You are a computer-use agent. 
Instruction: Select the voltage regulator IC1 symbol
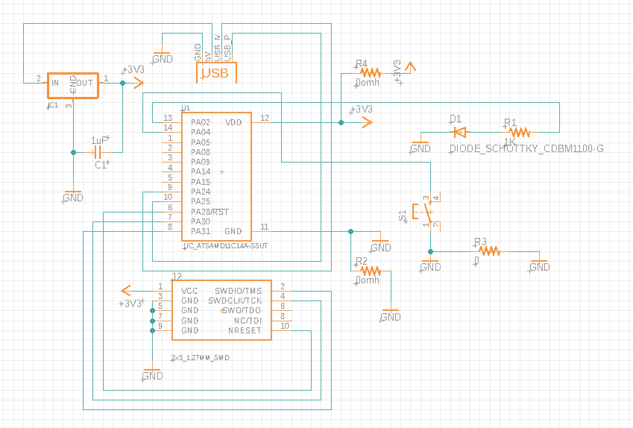tap(73, 85)
